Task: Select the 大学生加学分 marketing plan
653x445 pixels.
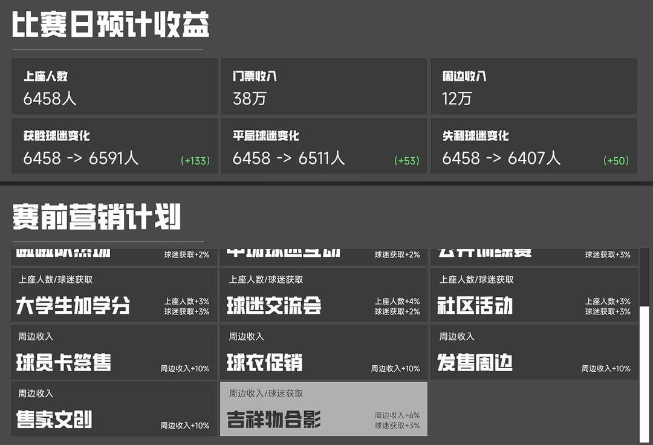Action: 114,295
